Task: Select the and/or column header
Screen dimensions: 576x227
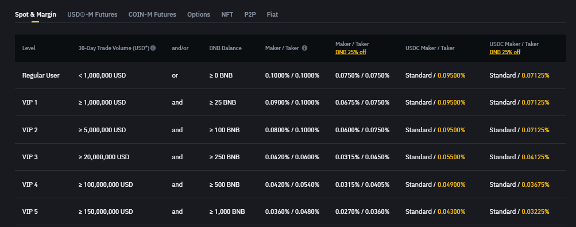Action: click(x=180, y=48)
